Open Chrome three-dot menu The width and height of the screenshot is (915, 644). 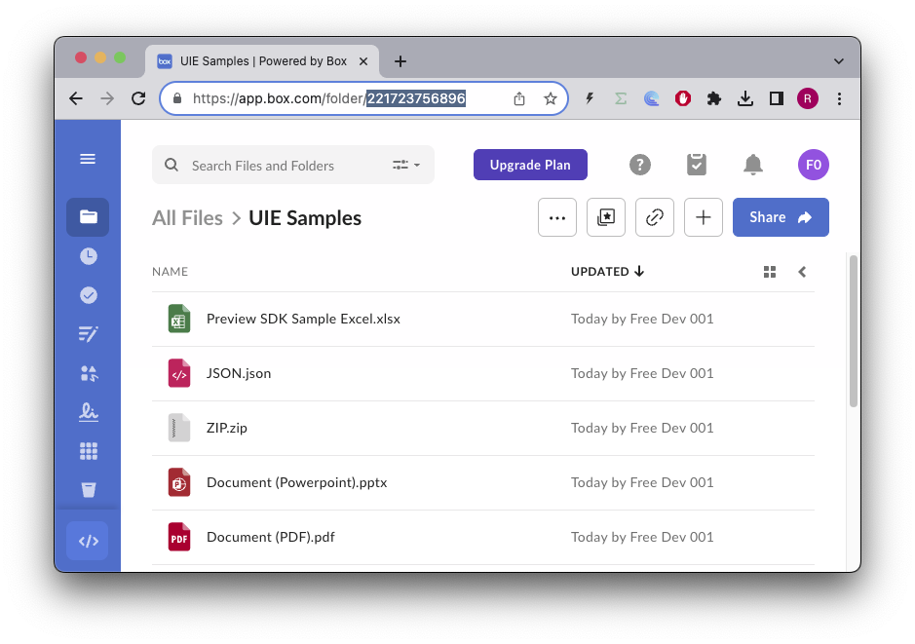839,98
